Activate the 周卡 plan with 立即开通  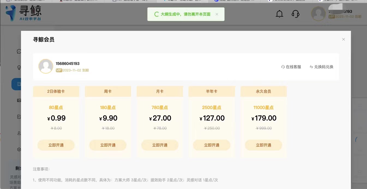(x=108, y=145)
